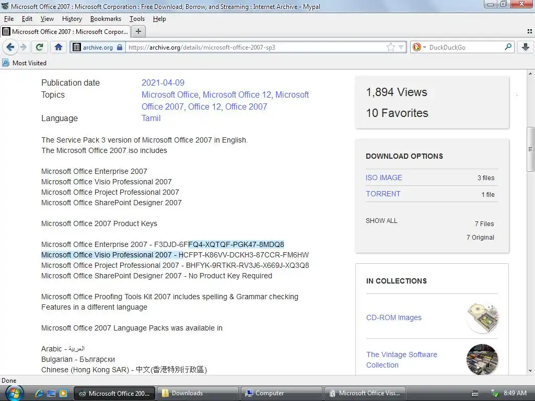Open the Most Visited bookmarks folder

point(24,63)
